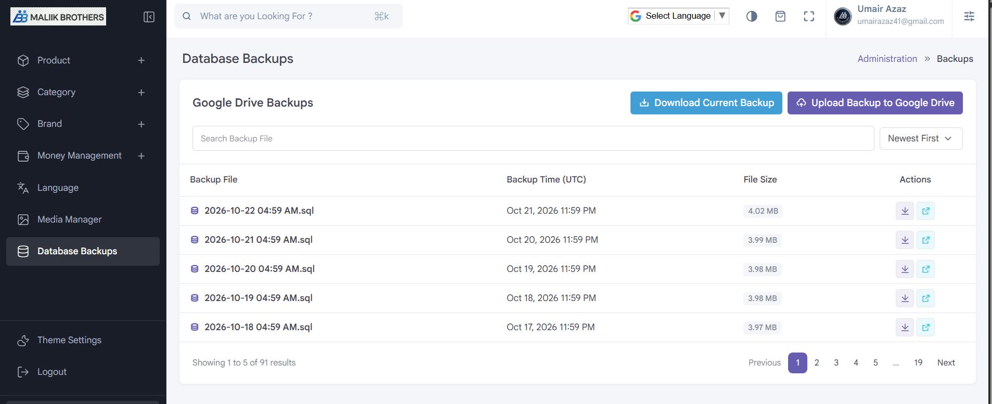992x404 pixels.
Task: Go to page 5 of results
Action: tap(875, 363)
